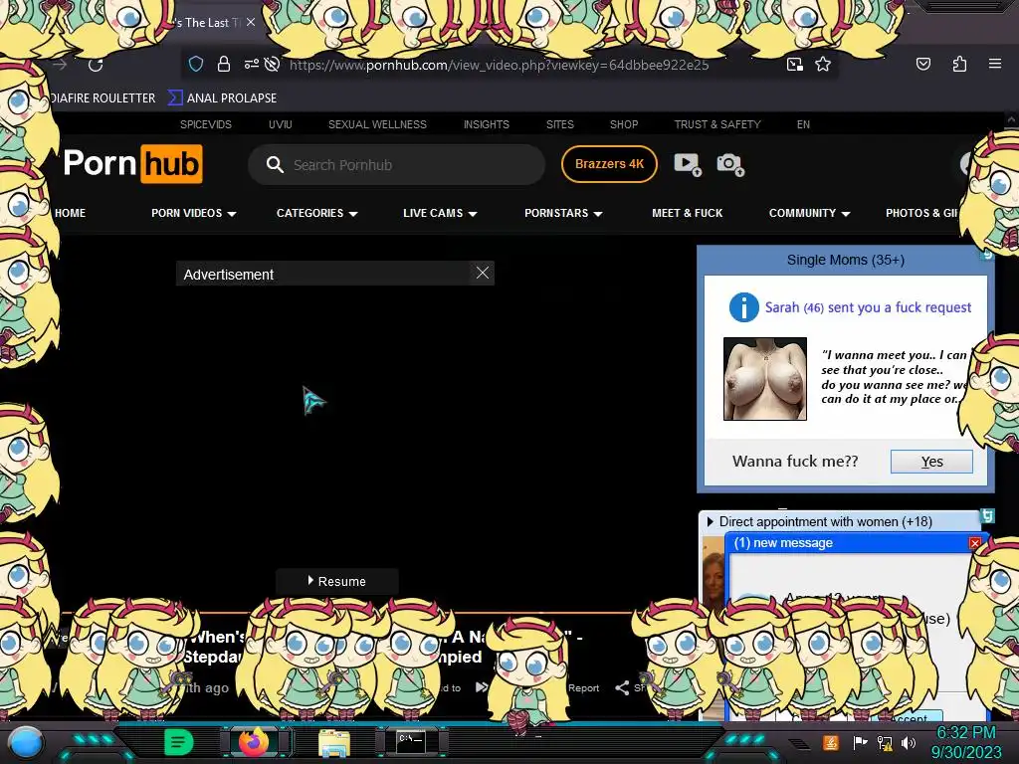Open the EN language selector
Screen dimensions: 1019x764
click(803, 124)
